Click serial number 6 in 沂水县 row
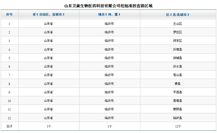The width and height of the screenshot is (217, 133). 9,67
